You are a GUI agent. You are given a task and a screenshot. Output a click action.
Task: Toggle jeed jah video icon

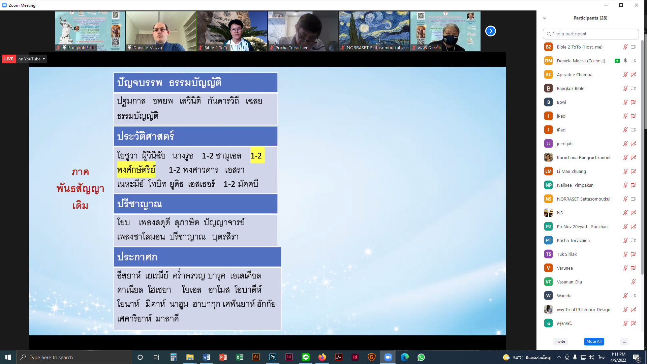pos(634,144)
